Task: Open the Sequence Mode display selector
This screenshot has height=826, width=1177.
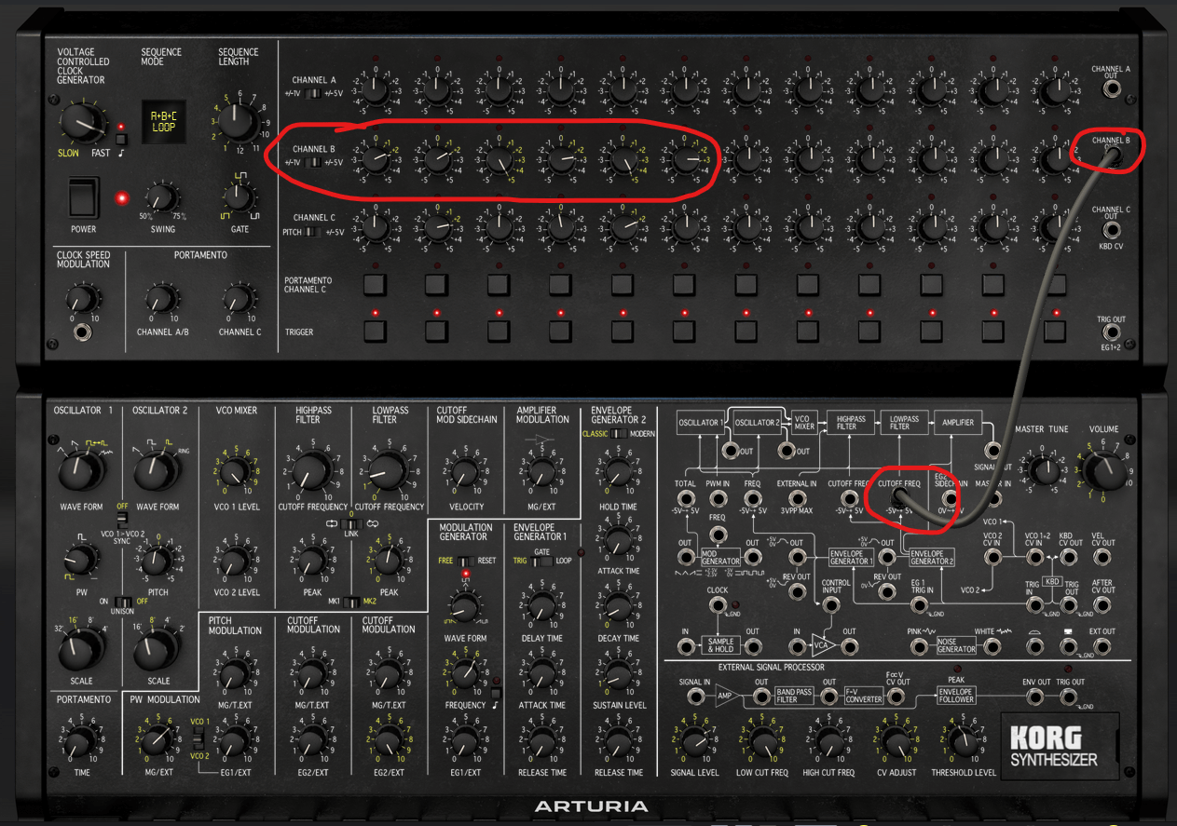Action: click(163, 122)
